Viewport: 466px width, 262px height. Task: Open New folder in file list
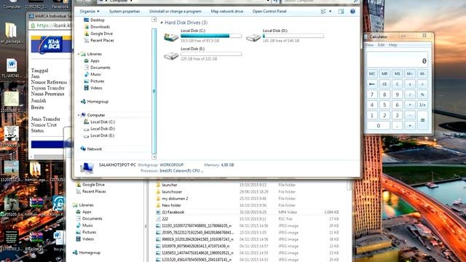click(168, 205)
